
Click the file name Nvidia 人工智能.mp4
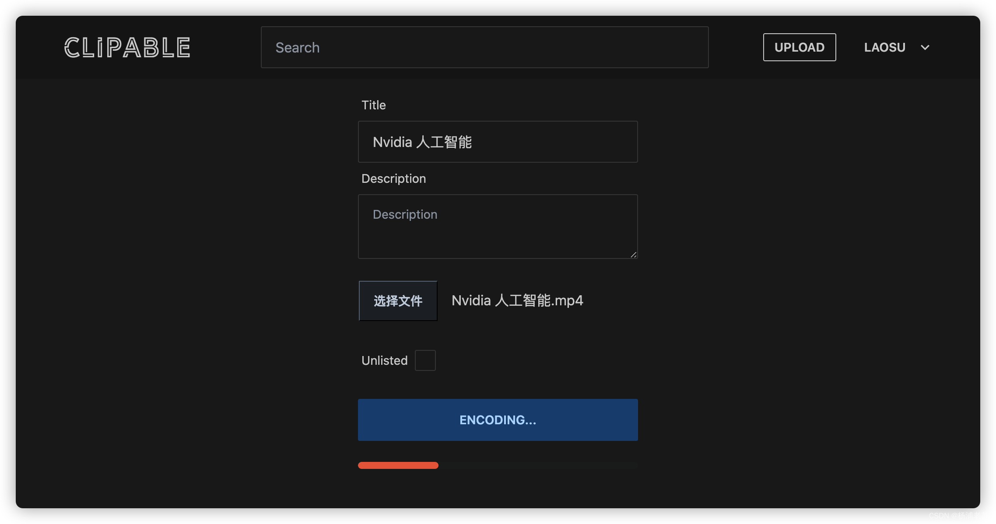[517, 300]
